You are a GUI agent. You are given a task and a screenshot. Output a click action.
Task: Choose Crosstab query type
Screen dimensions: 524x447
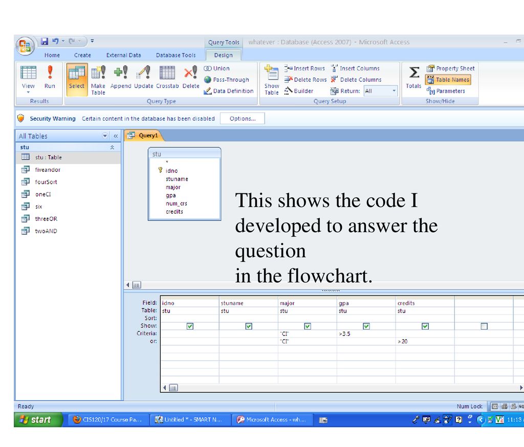(x=167, y=77)
